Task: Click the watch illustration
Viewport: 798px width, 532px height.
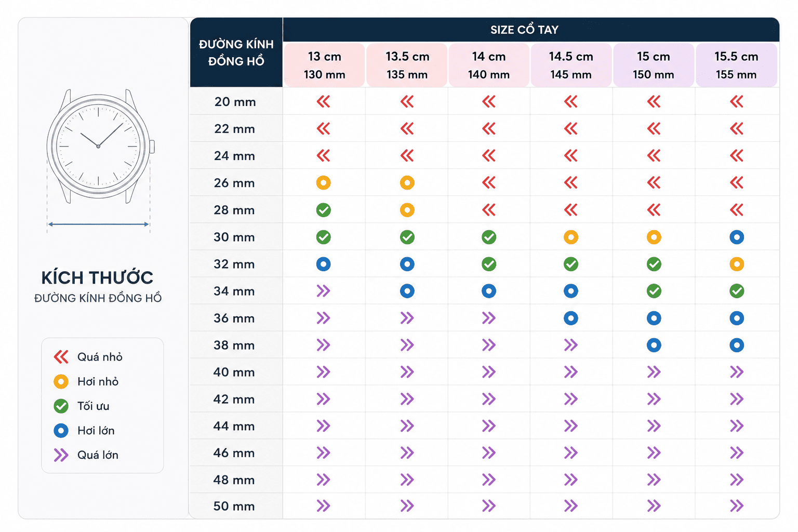Action: click(100, 147)
